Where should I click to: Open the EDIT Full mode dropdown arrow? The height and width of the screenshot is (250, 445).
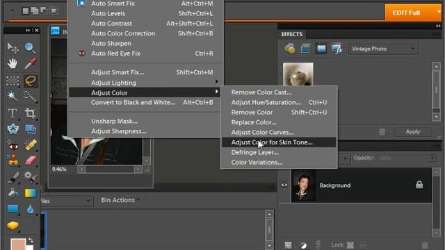coord(439,12)
